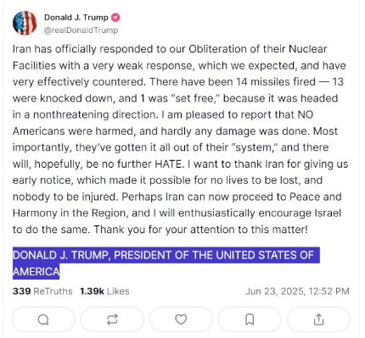
Task: Click the reply speech bubble icon
Action: (43, 319)
